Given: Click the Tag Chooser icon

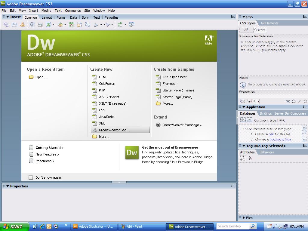Looking at the screenshot, I should pos(131,25).
